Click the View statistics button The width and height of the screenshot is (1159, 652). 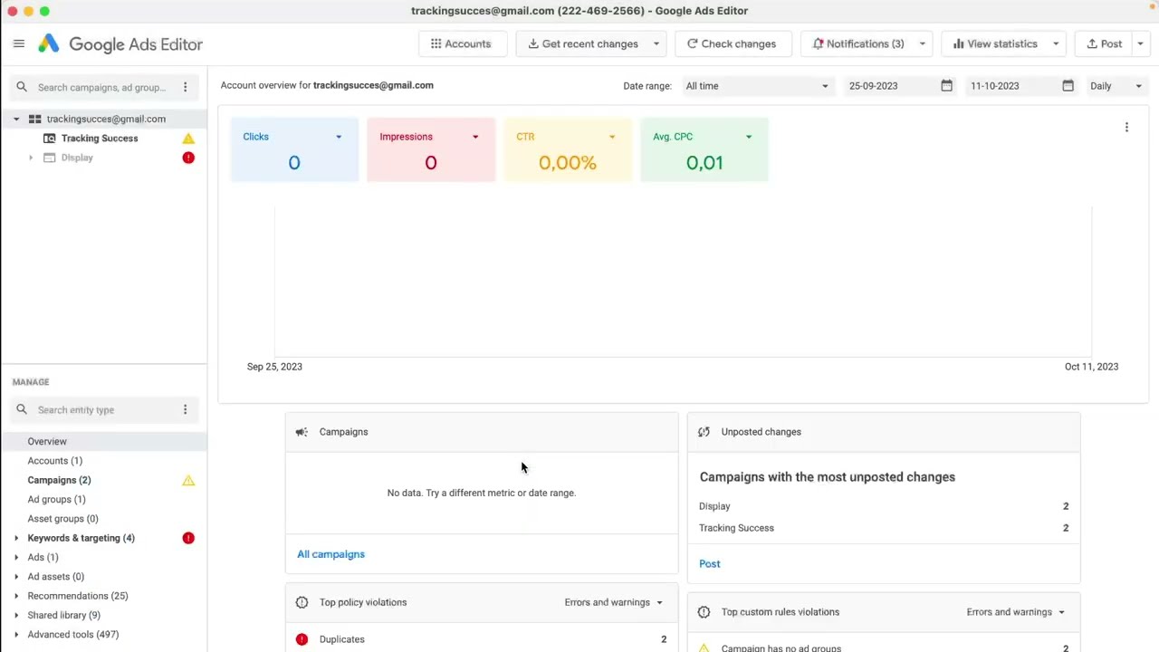(x=994, y=43)
